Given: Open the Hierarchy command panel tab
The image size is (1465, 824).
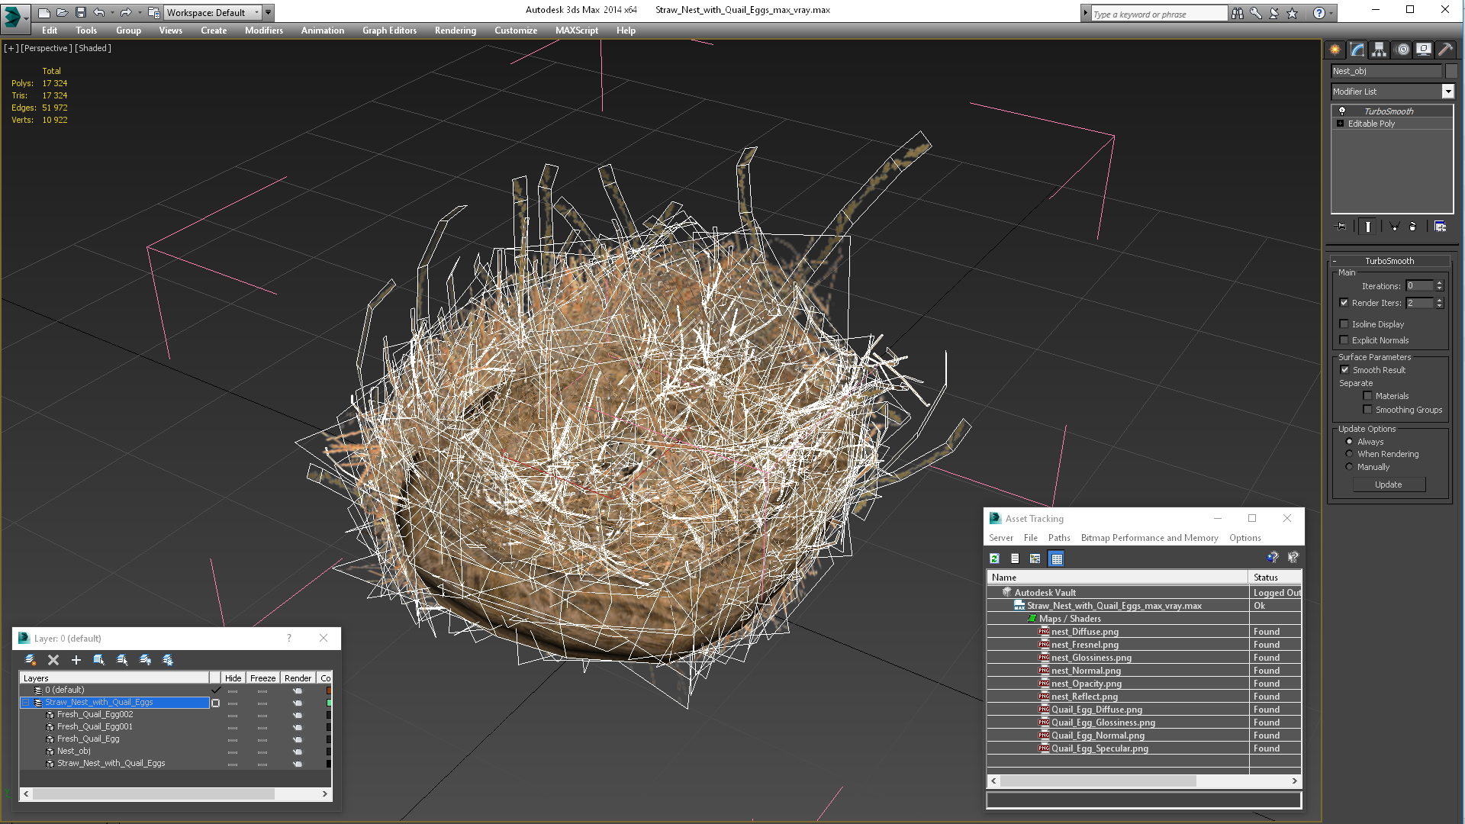Looking at the screenshot, I should point(1379,50).
